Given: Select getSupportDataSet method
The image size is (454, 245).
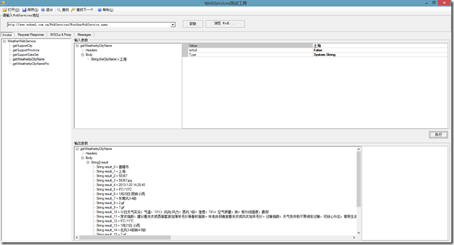Looking at the screenshot, I should (25, 55).
